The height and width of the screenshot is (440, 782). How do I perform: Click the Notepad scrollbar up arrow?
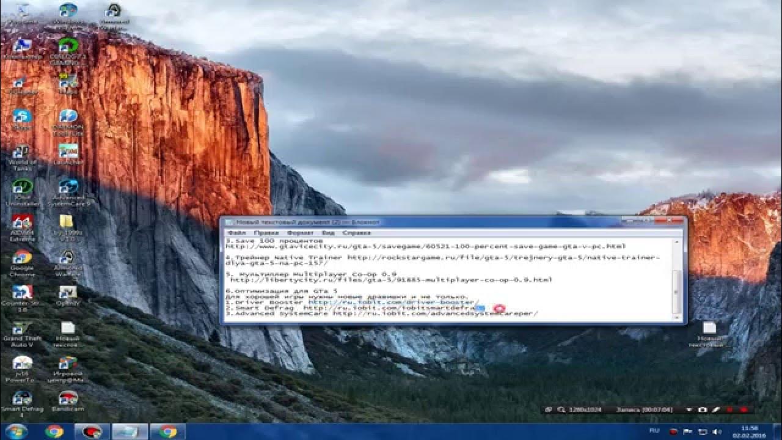click(676, 242)
